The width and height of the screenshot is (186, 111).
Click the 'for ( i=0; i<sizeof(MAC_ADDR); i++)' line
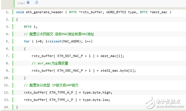(58, 41)
